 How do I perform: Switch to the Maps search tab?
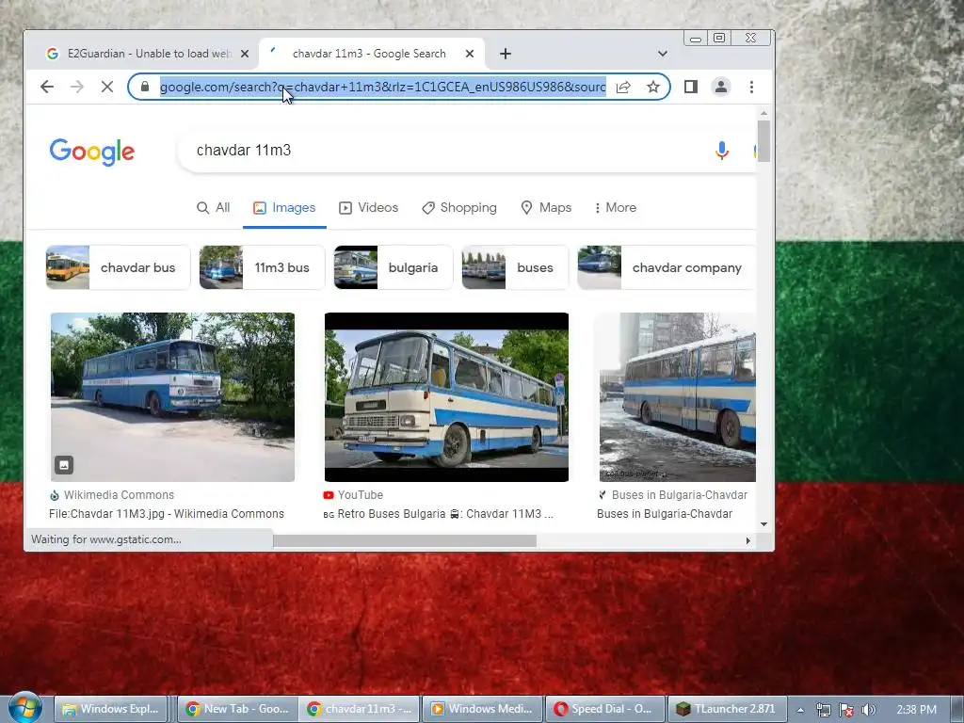point(546,208)
